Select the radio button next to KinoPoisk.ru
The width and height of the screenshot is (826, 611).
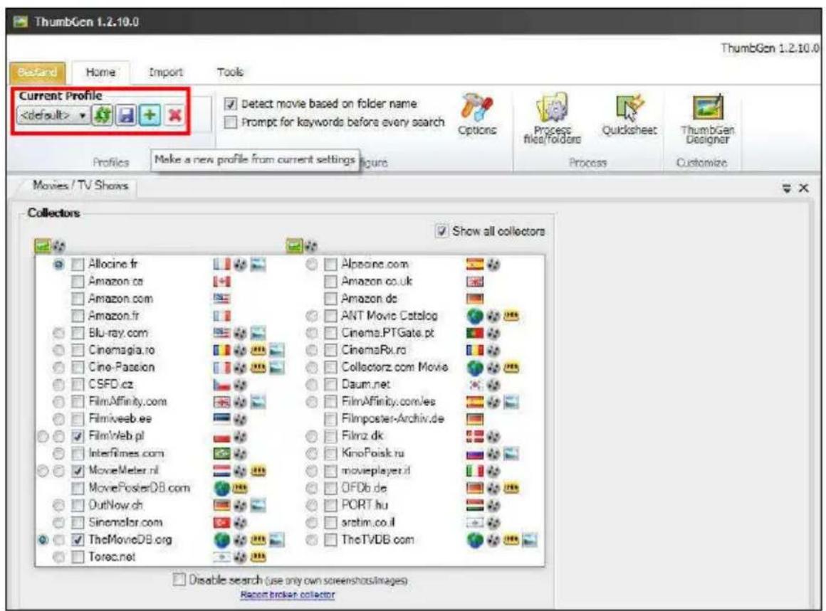click(x=312, y=453)
